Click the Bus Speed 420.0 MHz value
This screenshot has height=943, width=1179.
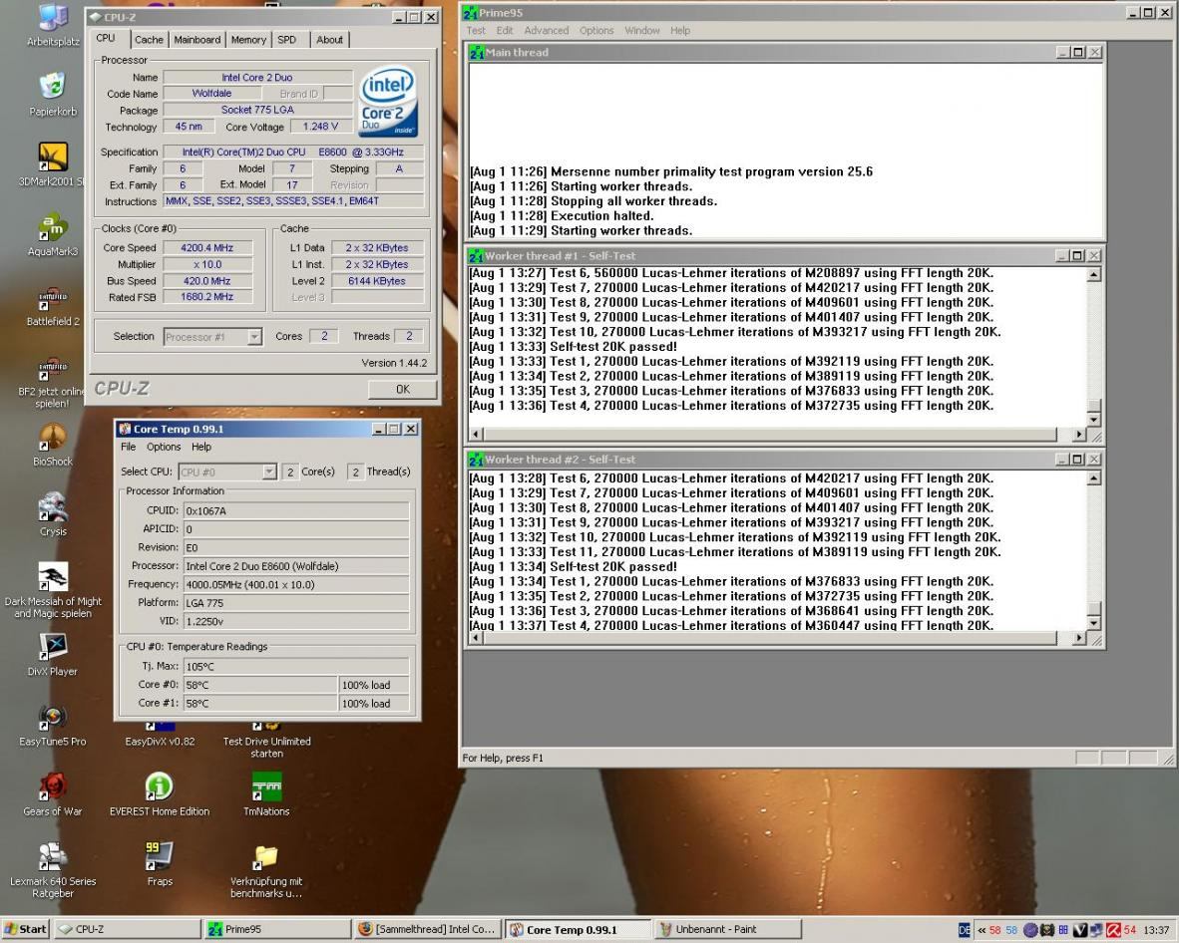coord(207,281)
